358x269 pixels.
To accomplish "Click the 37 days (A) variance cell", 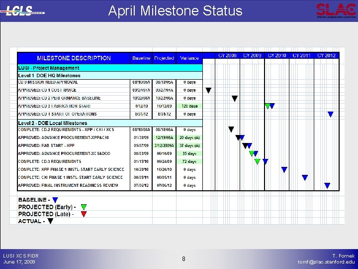I will click(x=189, y=145).
